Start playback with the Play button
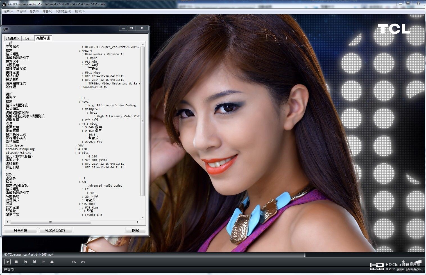This screenshot has height=275, width=426. (8, 262)
